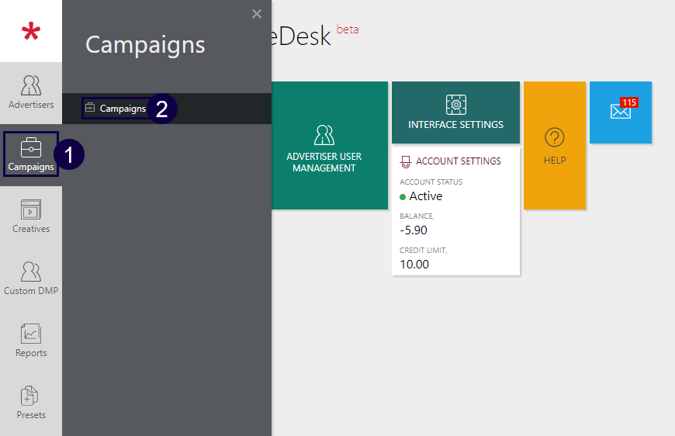
Task: Click the Account Settings icon
Action: point(405,161)
